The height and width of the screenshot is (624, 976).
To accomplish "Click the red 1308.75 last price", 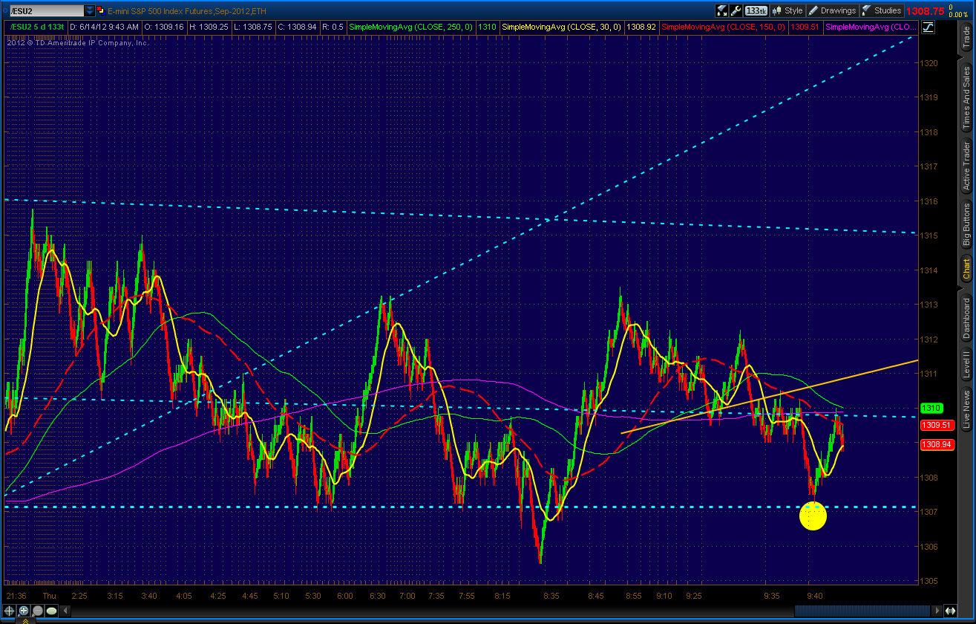I will coord(925,10).
